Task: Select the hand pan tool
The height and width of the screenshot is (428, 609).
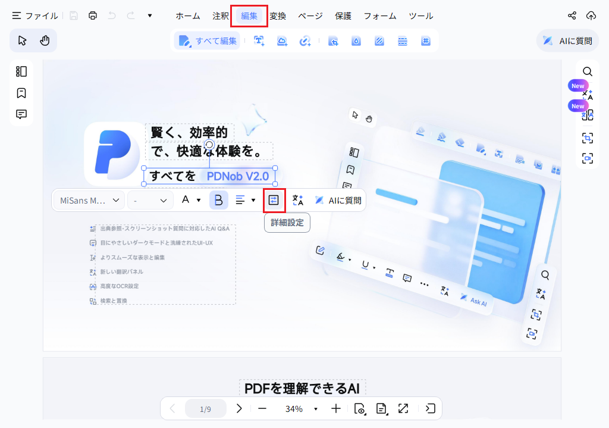Action: point(45,40)
